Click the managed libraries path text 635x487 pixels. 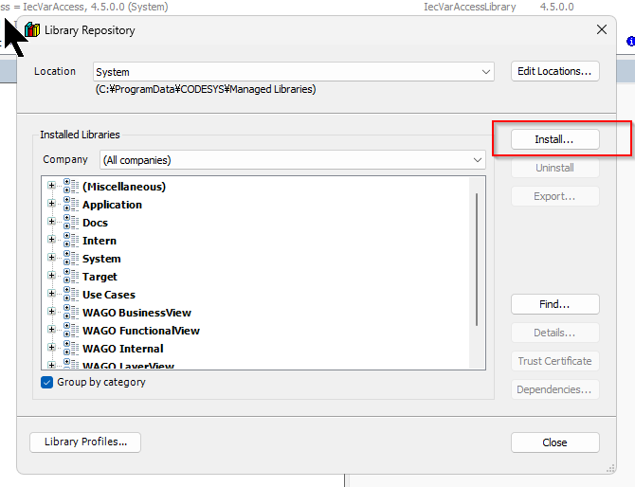pos(206,89)
